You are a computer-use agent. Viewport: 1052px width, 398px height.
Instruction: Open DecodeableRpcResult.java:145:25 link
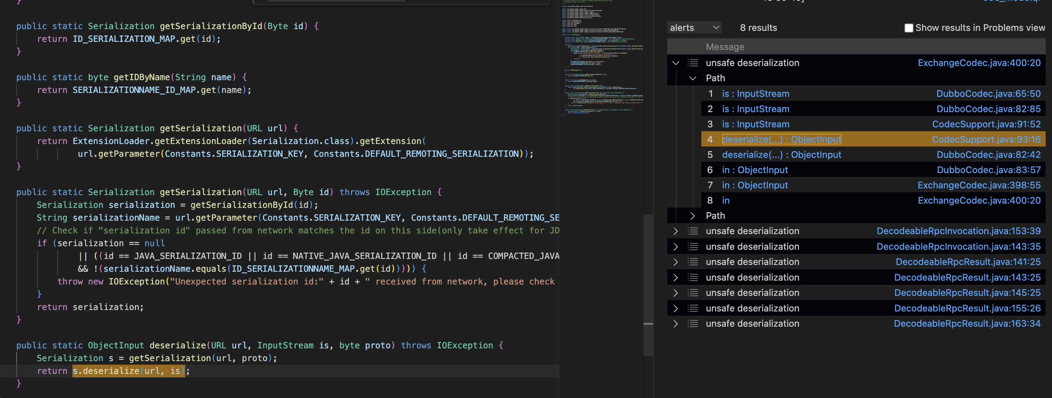pos(967,293)
